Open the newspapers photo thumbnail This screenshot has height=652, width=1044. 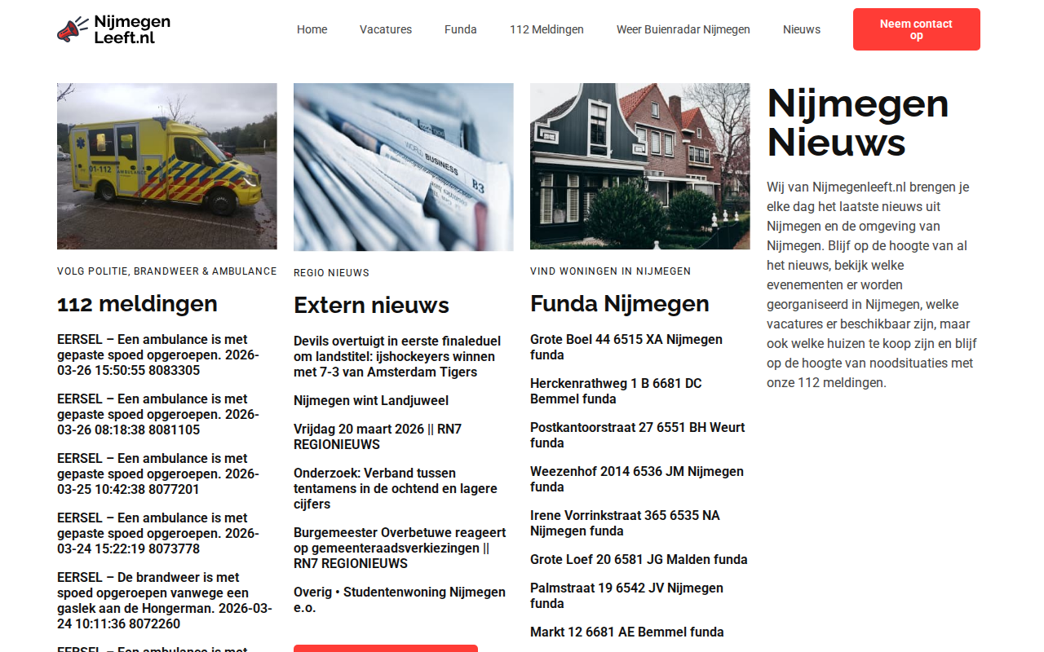click(x=404, y=167)
